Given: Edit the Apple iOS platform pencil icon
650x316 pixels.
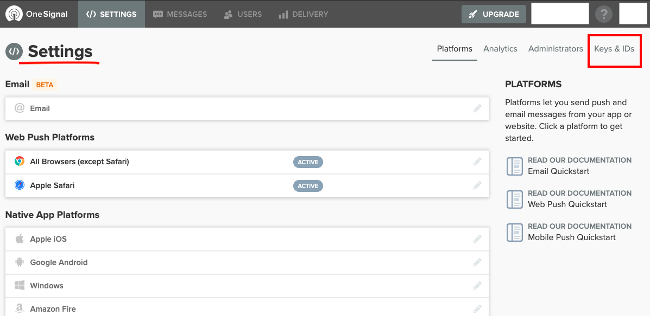Looking at the screenshot, I should click(x=477, y=239).
